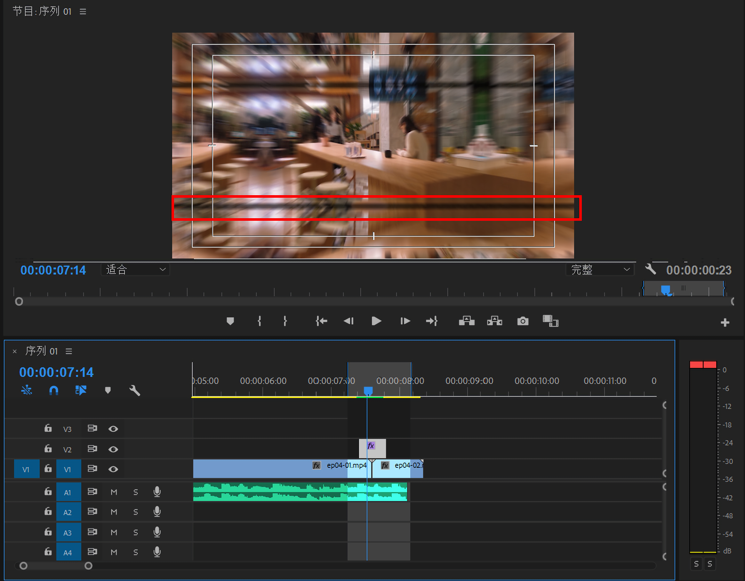Hide V3 track output eye
The image size is (745, 581).
pos(113,429)
